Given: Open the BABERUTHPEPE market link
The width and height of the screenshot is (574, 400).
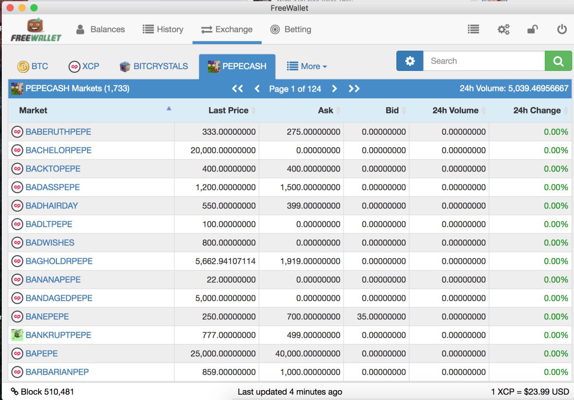Looking at the screenshot, I should [x=58, y=132].
